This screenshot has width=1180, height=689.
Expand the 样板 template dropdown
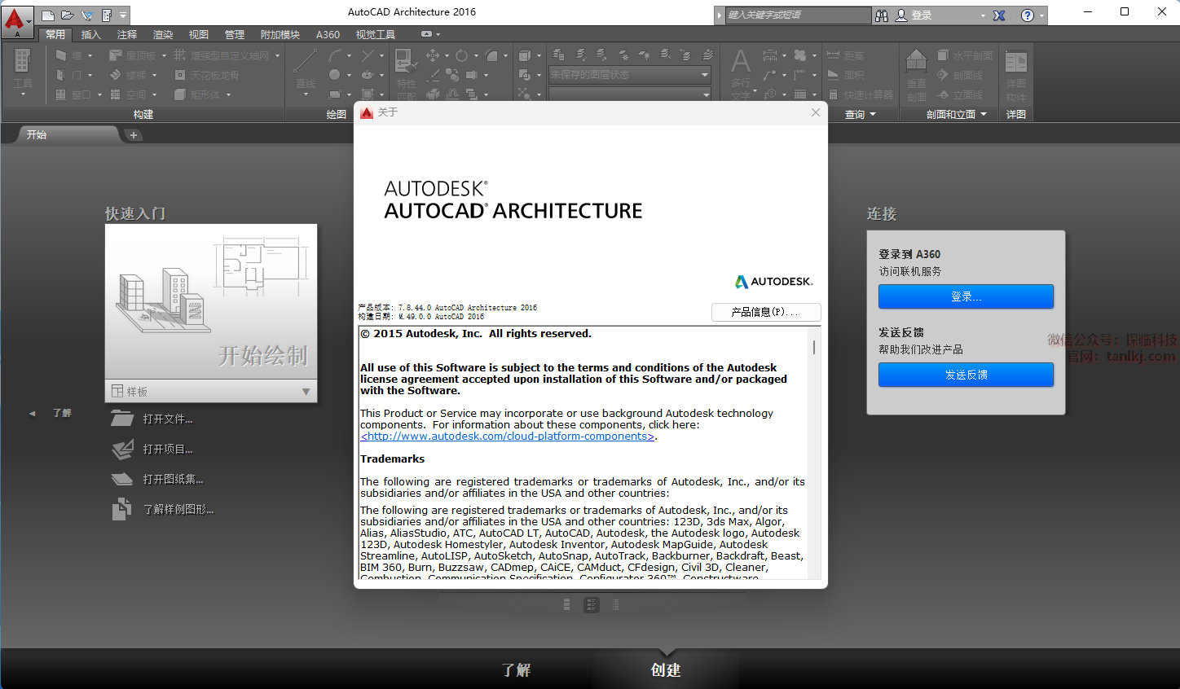tap(306, 392)
